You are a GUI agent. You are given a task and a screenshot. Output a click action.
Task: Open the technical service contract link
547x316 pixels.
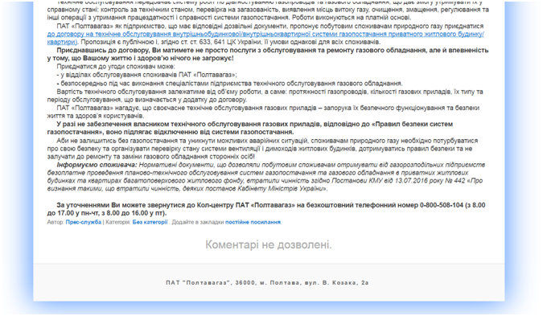(265, 35)
